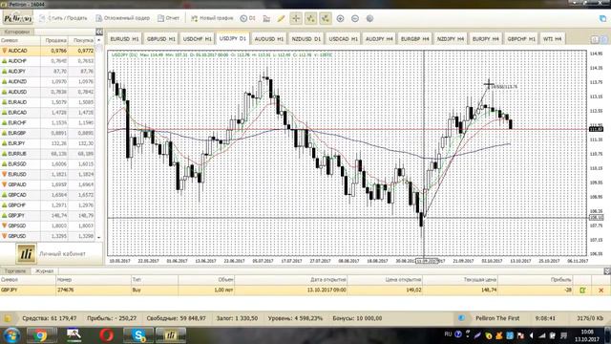611x344 pixels.
Task: Open Opera browser from the taskbar
Action: click(x=106, y=335)
